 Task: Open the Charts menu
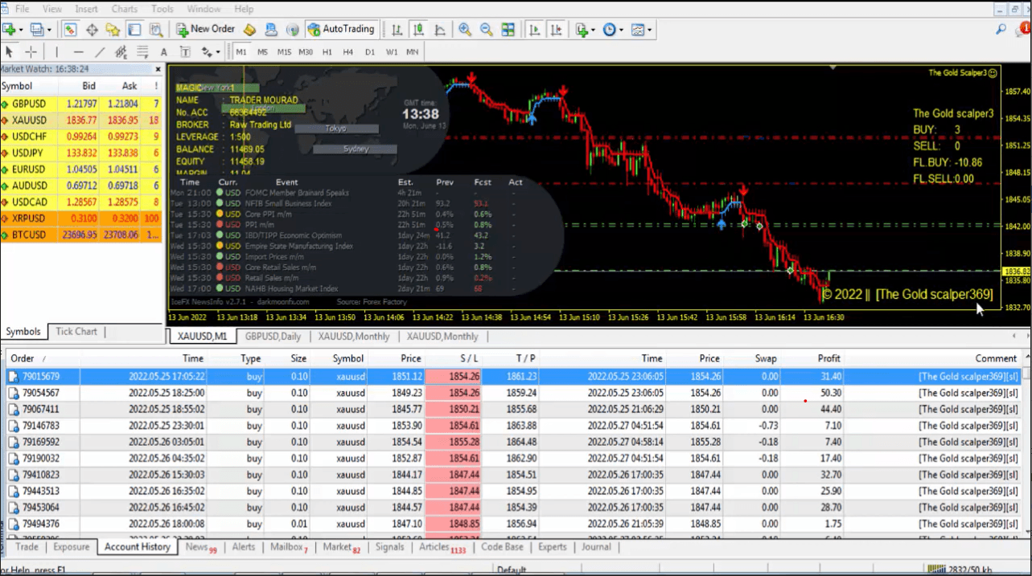(125, 9)
